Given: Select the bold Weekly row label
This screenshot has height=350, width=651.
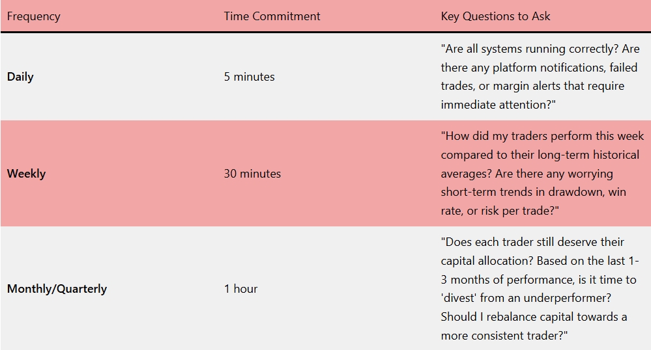Looking at the screenshot, I should click(26, 174).
